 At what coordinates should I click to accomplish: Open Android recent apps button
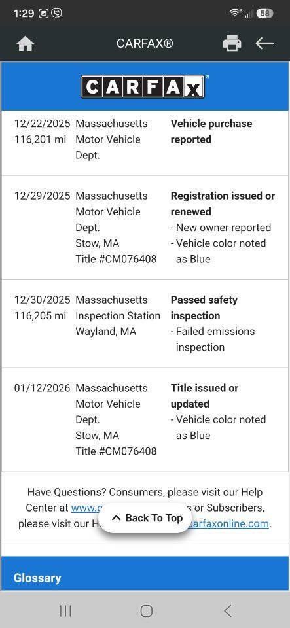click(x=65, y=610)
